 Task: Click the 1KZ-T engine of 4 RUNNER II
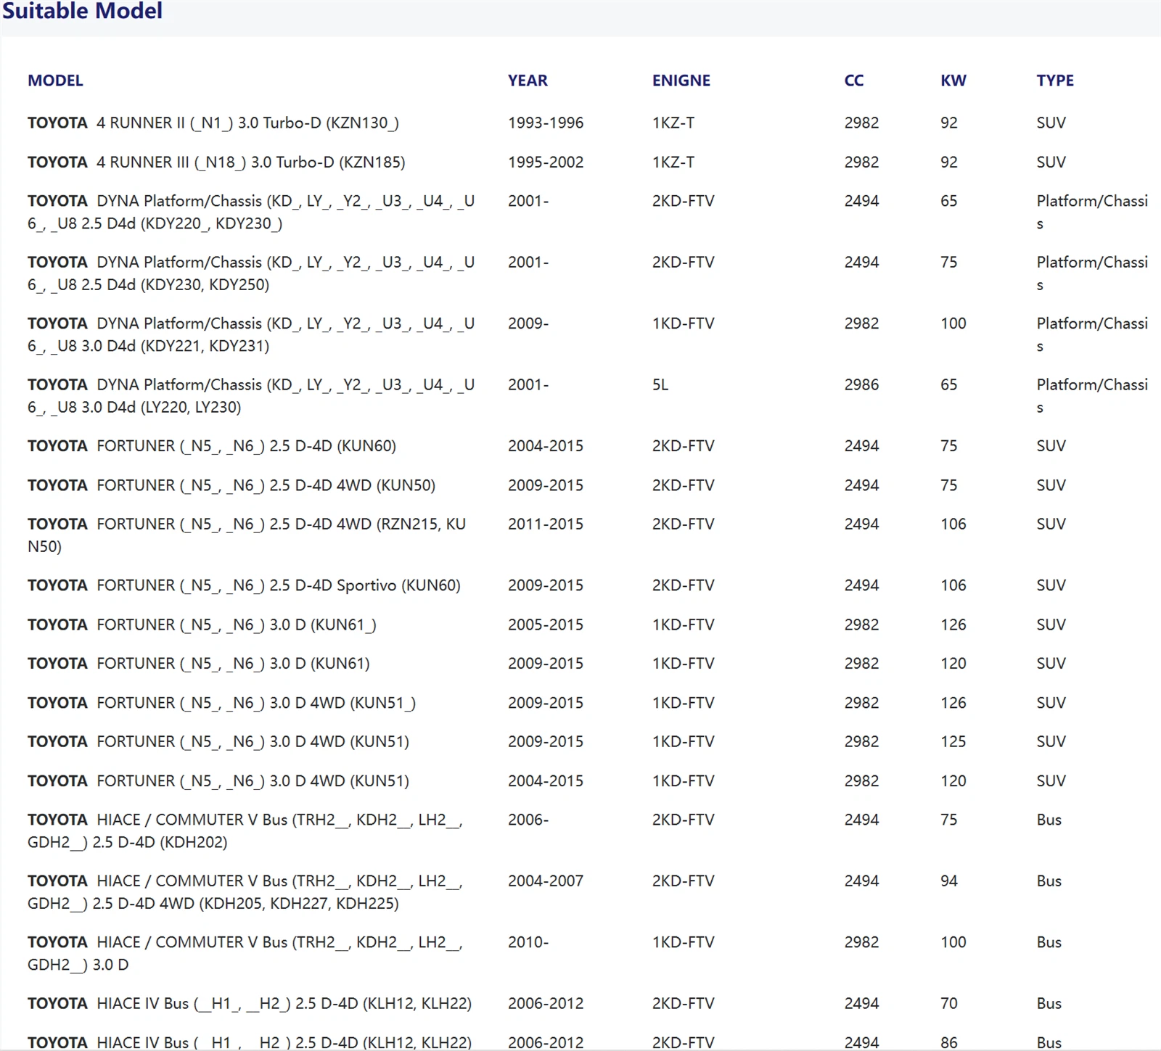[x=673, y=123]
